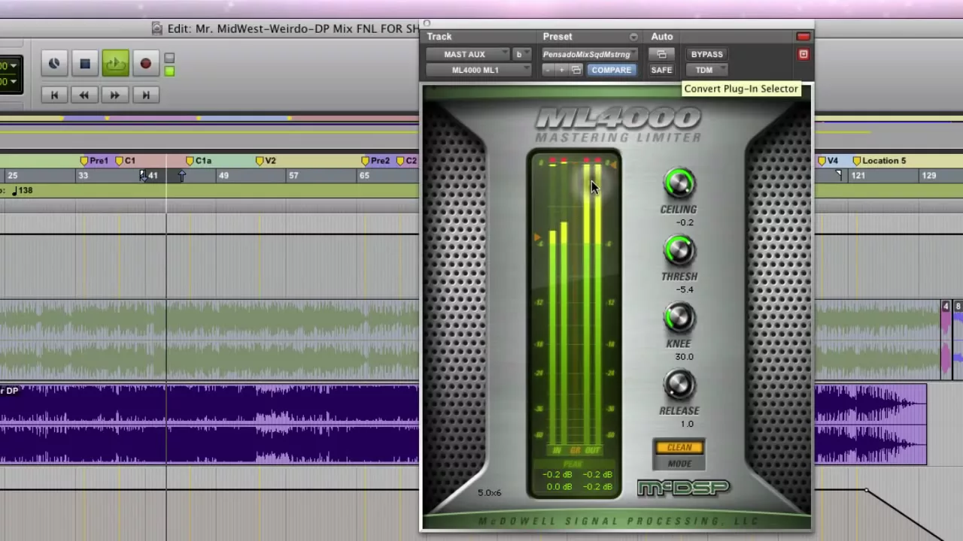Image resolution: width=963 pixels, height=541 pixels.
Task: Open the plug-in automation enable window
Action: tap(661, 54)
